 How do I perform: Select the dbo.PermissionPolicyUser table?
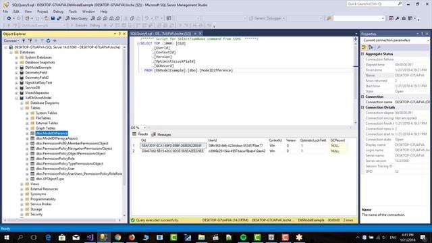point(55,169)
